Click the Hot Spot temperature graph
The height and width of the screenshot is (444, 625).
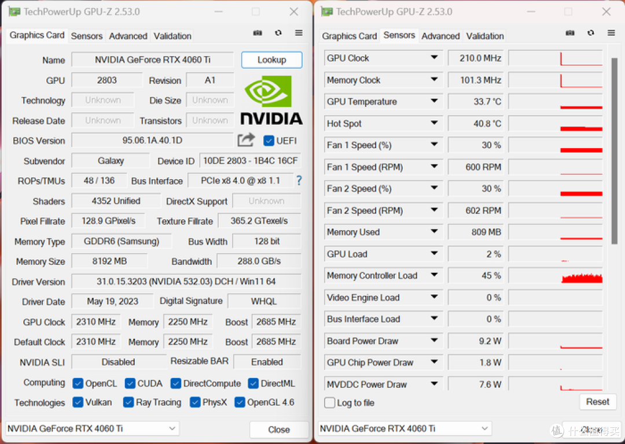pyautogui.click(x=555, y=124)
